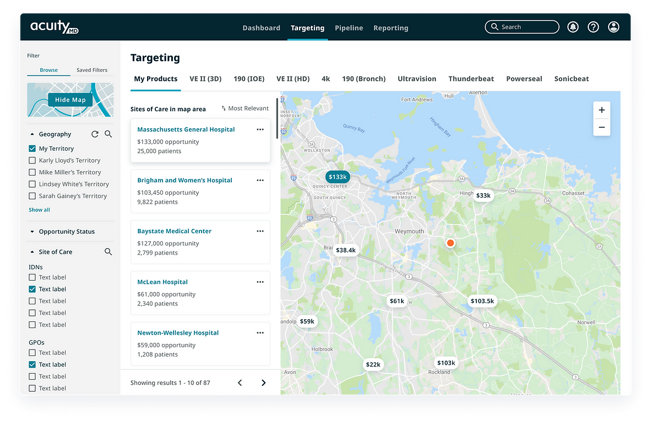Refresh the Geography filter
The width and height of the screenshot is (651, 421).
click(94, 134)
